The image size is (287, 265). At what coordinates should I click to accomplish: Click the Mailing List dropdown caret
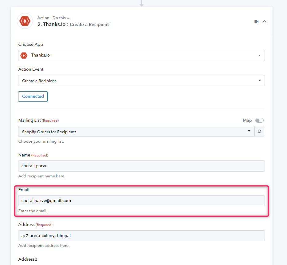[249, 131]
